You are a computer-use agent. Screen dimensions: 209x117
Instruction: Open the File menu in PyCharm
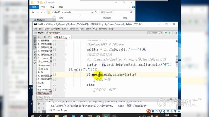pyautogui.click(x=35, y=29)
